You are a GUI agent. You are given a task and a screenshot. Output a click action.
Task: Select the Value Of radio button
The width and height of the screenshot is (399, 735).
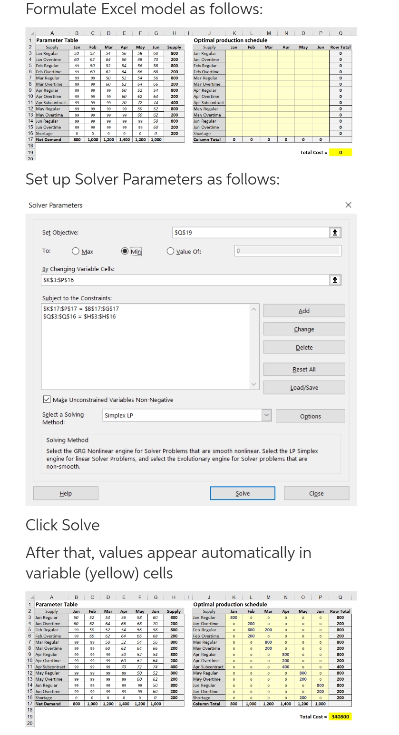click(170, 251)
